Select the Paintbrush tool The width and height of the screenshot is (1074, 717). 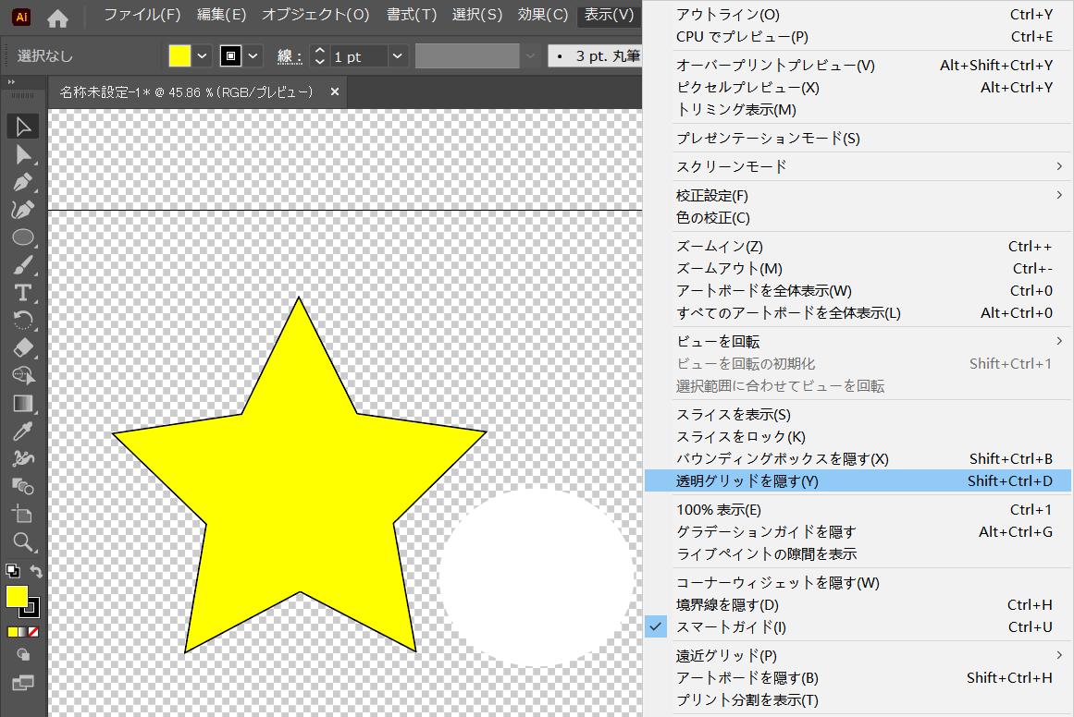(23, 265)
